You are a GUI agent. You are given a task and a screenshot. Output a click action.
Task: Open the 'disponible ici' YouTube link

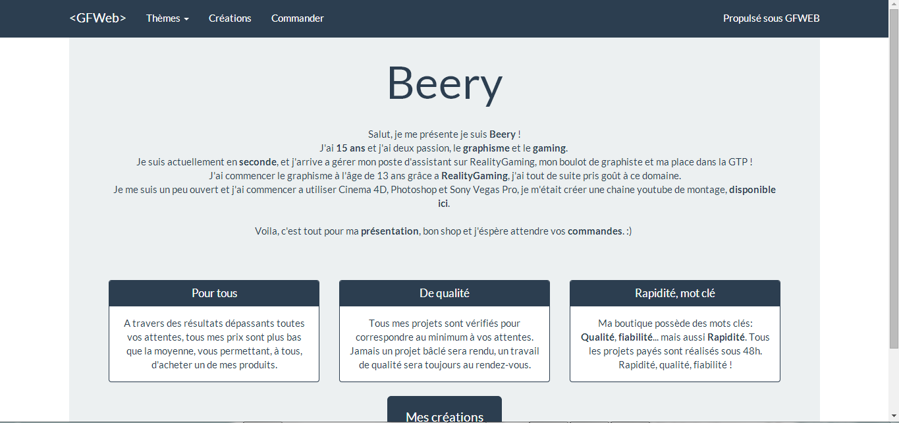coord(752,190)
